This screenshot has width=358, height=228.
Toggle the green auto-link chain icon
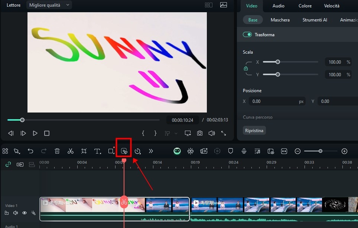8,164
